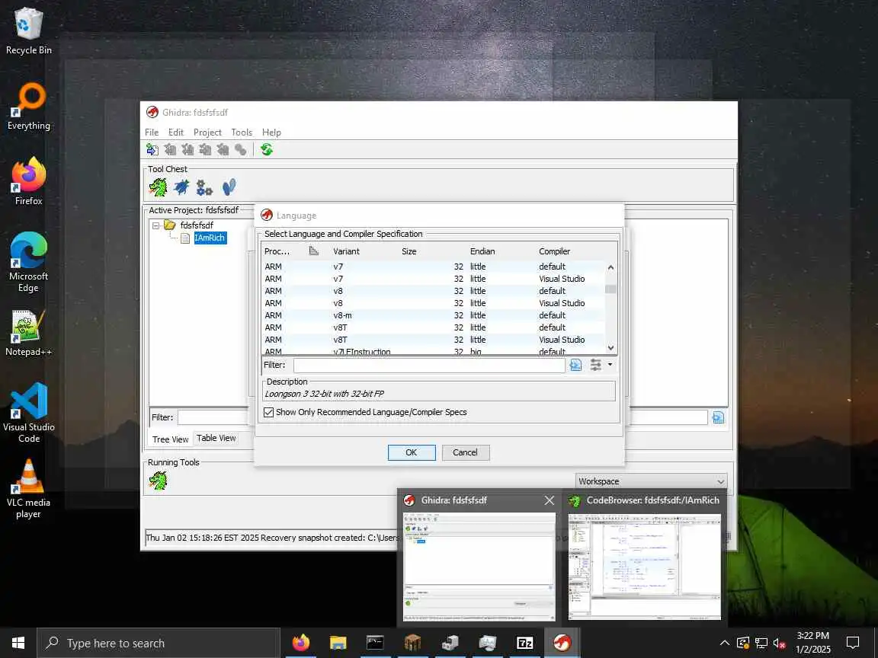The width and height of the screenshot is (878, 658).
Task: Select ARM v7 Visual Studio row
Action: pyautogui.click(x=433, y=279)
